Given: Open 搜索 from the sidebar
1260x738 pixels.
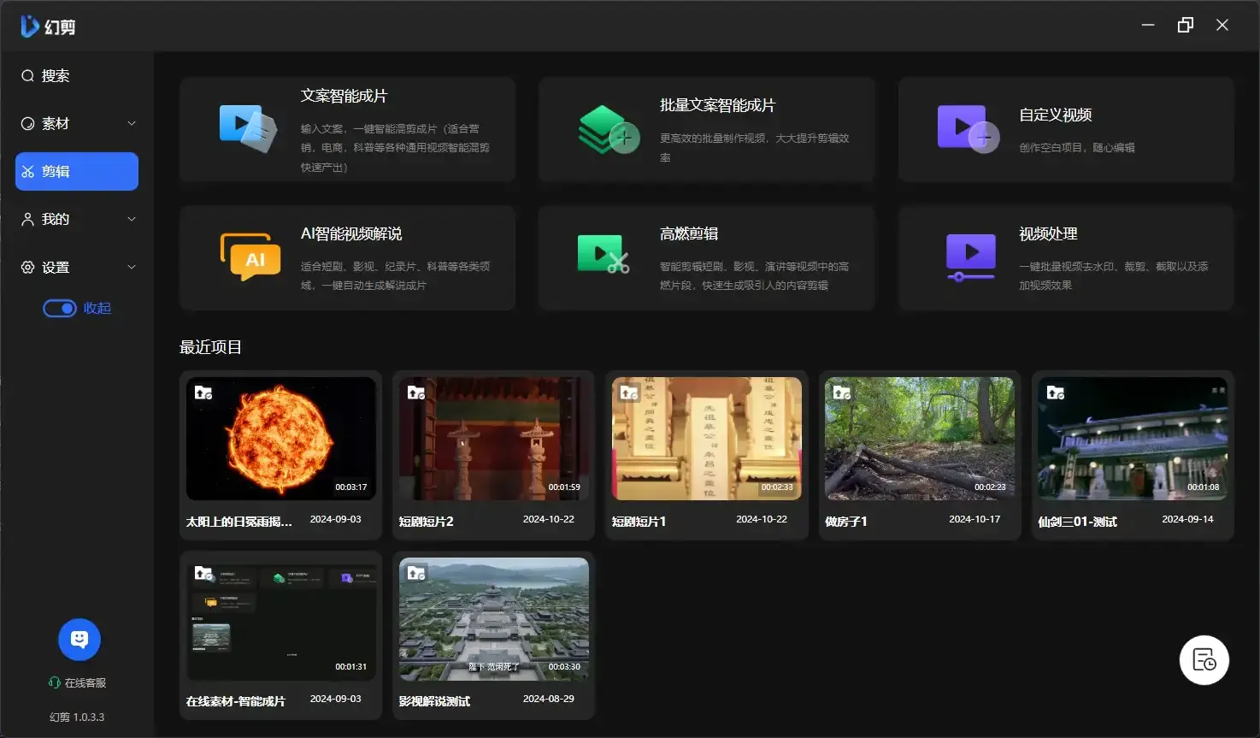Looking at the screenshot, I should (53, 75).
